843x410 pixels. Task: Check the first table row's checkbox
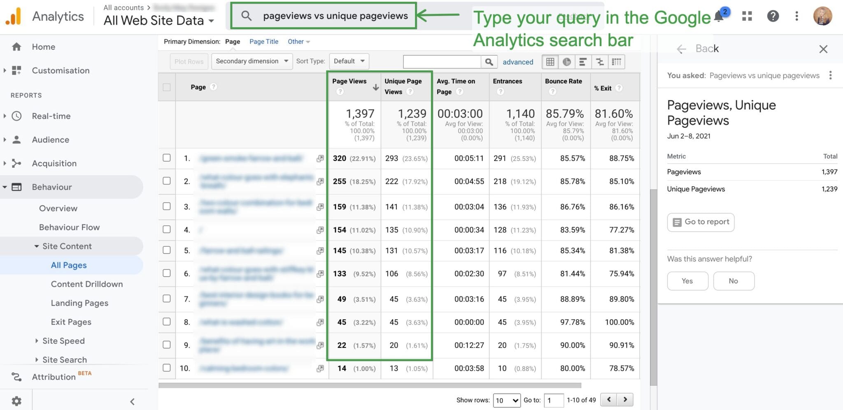[166, 158]
